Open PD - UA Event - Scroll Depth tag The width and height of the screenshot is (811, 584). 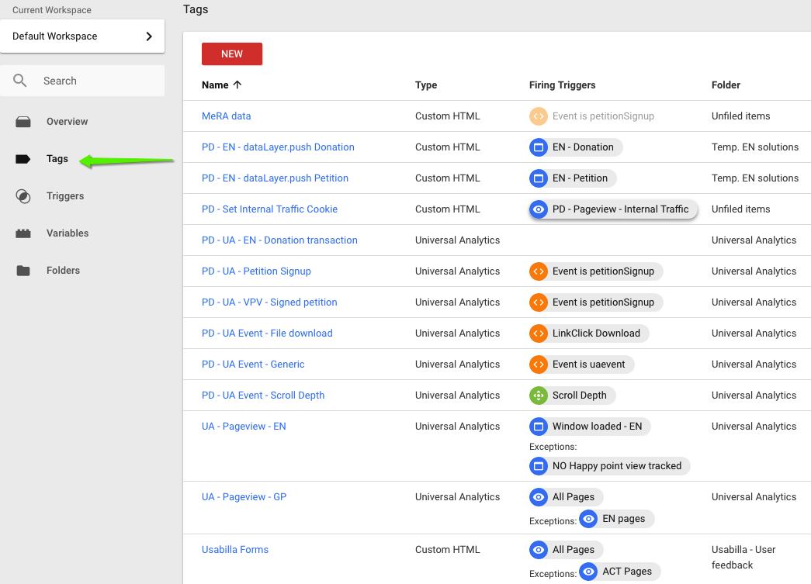coord(263,396)
